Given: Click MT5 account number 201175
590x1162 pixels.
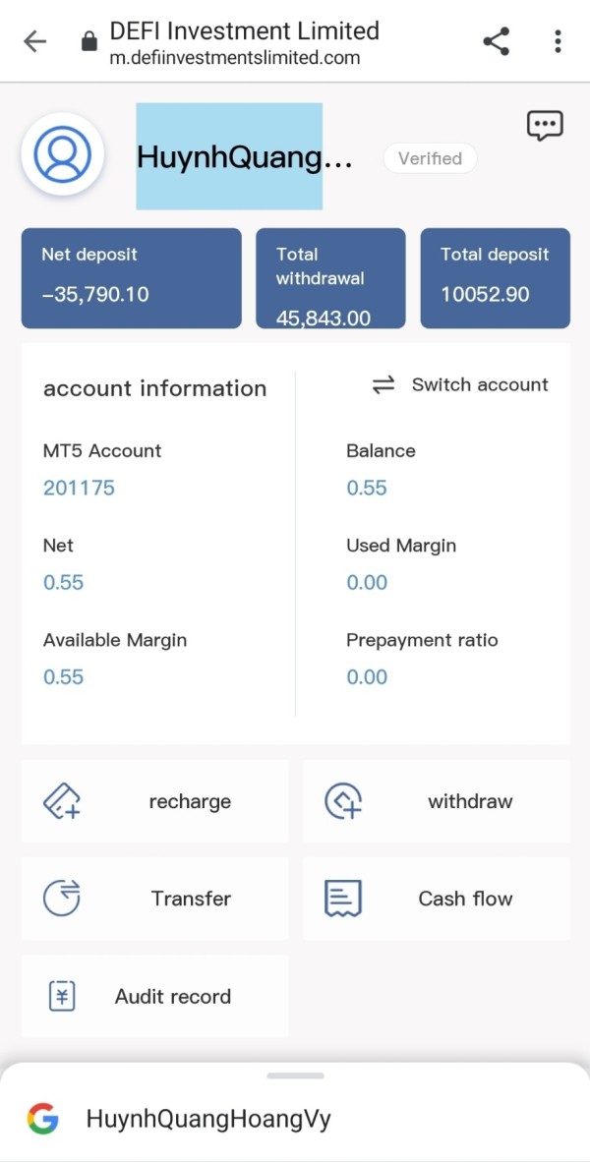Looking at the screenshot, I should pos(80,488).
